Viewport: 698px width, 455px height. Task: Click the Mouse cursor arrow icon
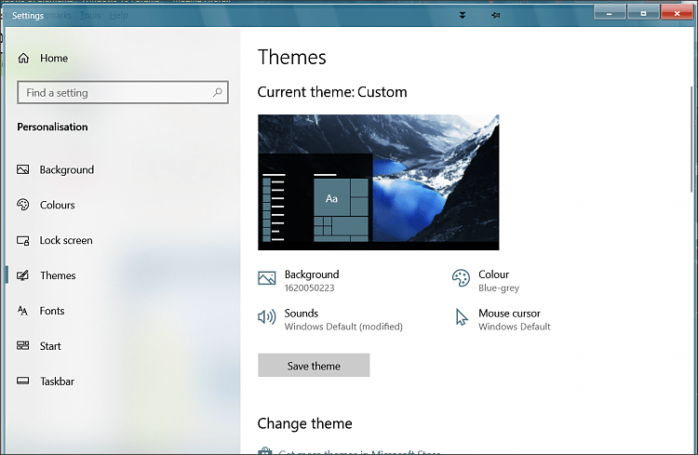[x=462, y=317]
